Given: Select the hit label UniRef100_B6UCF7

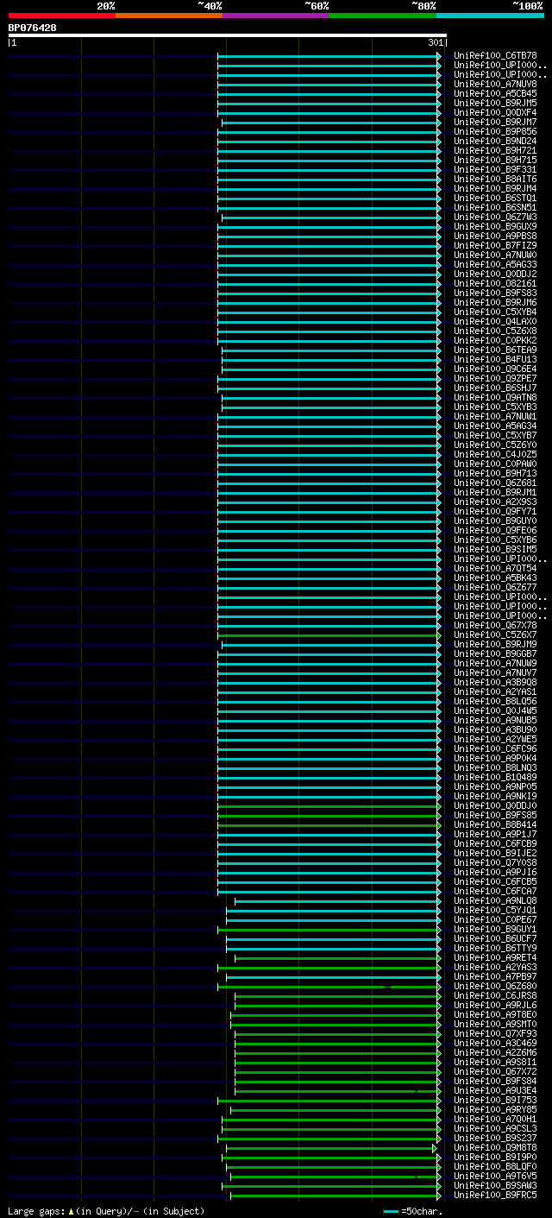Looking at the screenshot, I should pos(495,939).
